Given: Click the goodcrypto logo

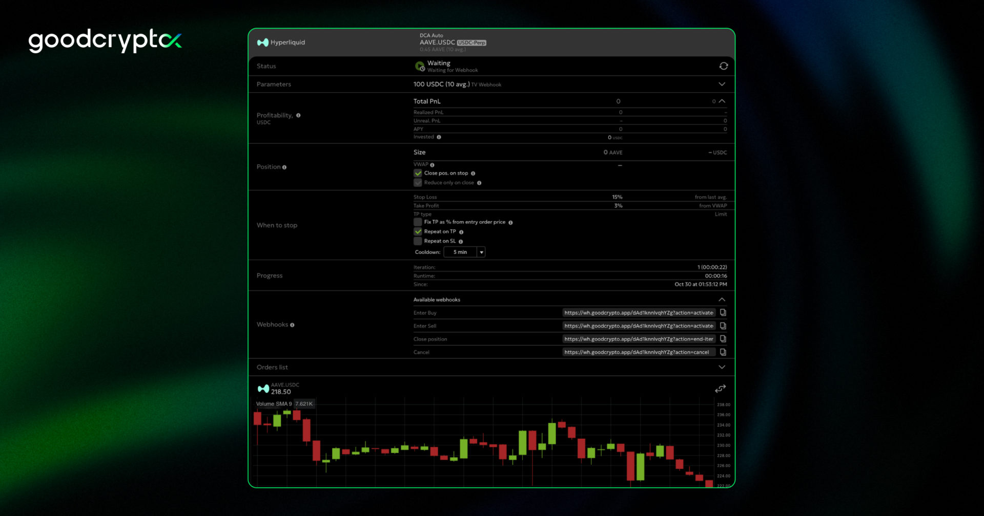Looking at the screenshot, I should (x=104, y=40).
